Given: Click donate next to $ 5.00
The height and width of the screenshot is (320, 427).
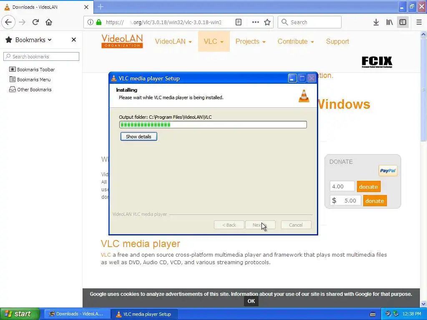Looking at the screenshot, I should point(375,201).
